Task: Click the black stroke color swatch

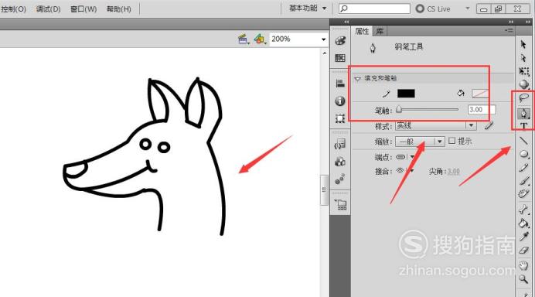Action: pyautogui.click(x=406, y=94)
